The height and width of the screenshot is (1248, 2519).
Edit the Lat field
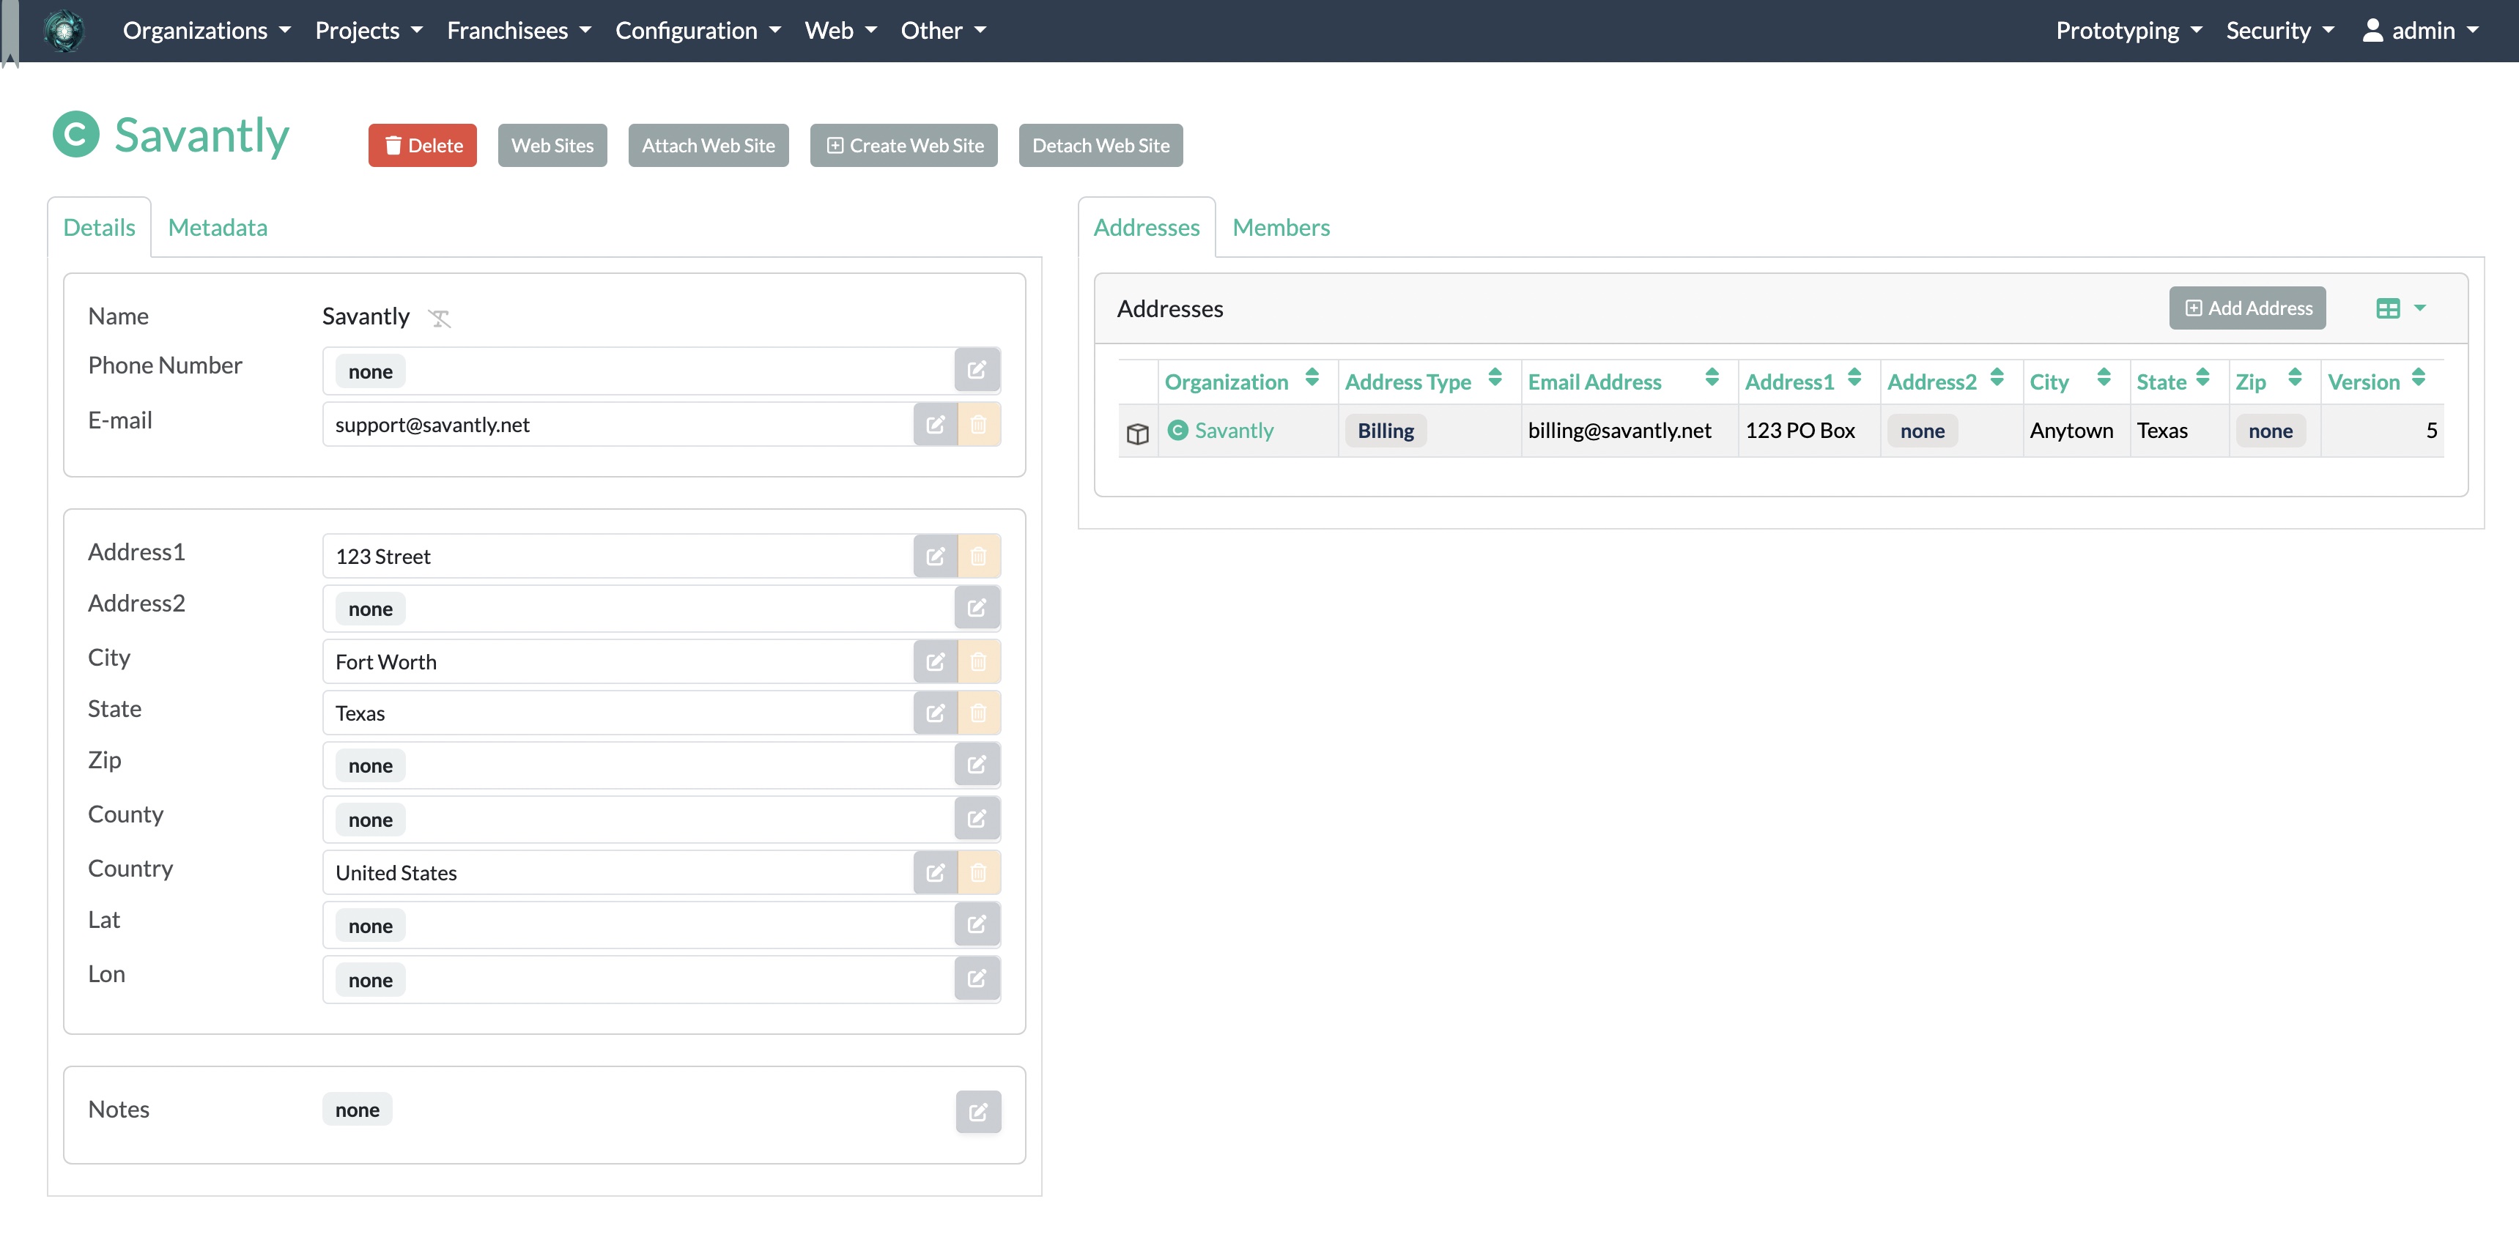[x=976, y=924]
